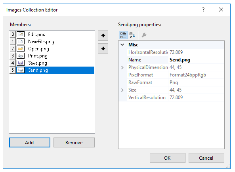Click the PixelFormat property label
Viewport: 235px width, 172px height.
coord(141,75)
